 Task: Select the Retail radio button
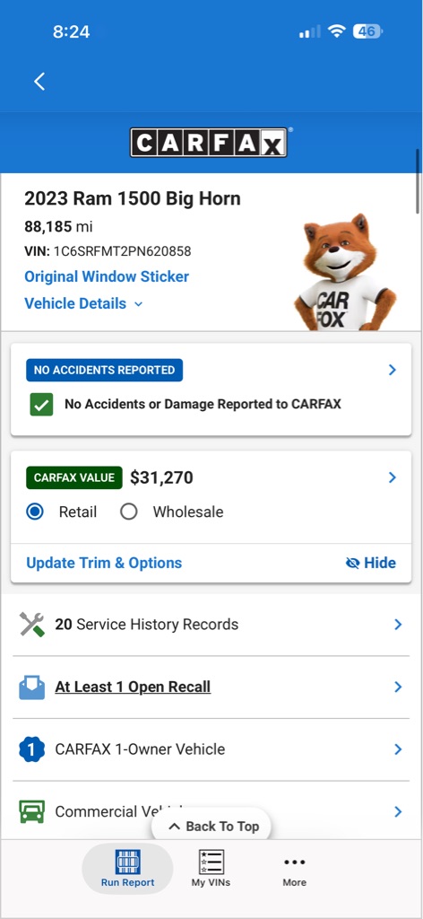click(x=35, y=512)
